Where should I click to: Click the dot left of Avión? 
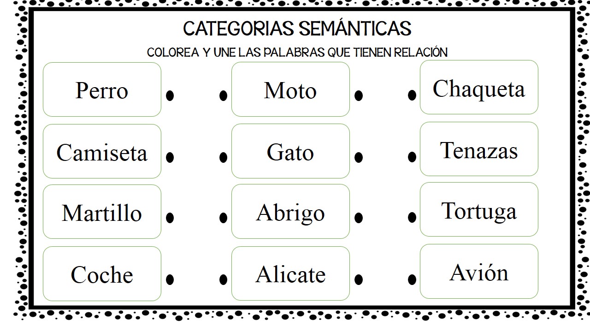412,279
